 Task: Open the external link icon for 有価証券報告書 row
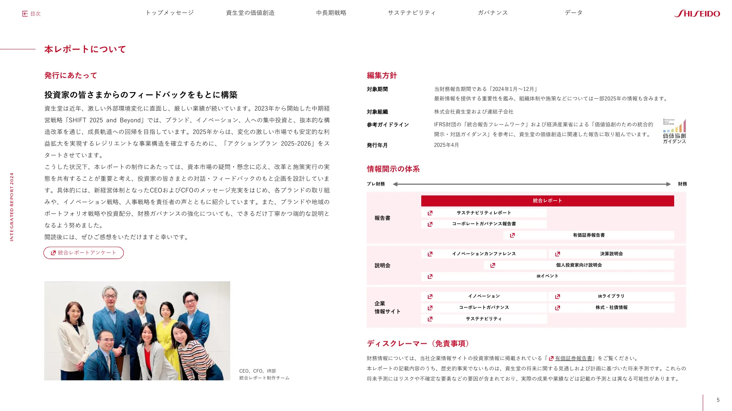(512, 235)
